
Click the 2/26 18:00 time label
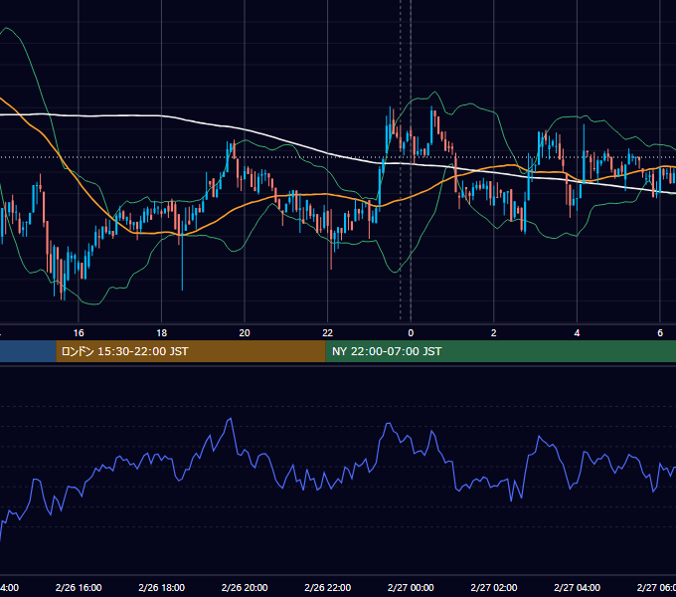coord(162,587)
